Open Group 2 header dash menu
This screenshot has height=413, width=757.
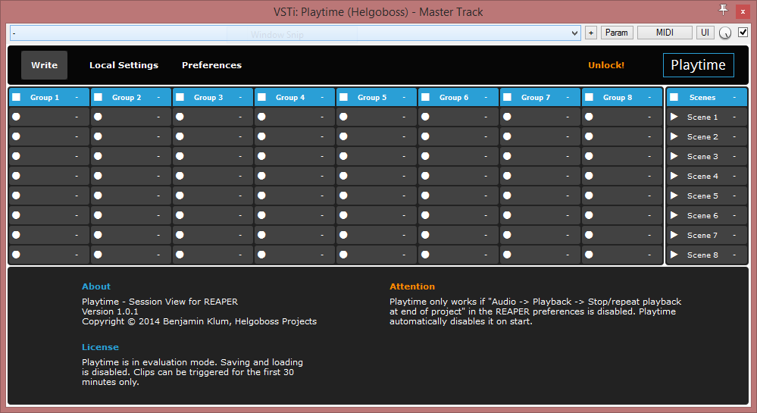[x=158, y=97]
